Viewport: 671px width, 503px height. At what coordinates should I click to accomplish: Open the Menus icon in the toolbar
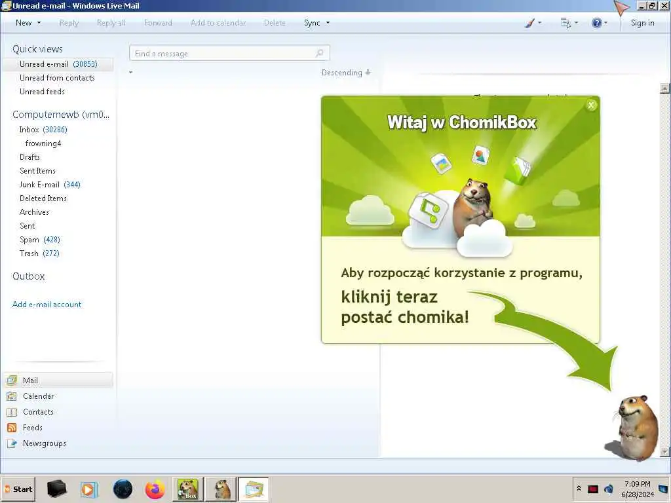[x=566, y=23]
